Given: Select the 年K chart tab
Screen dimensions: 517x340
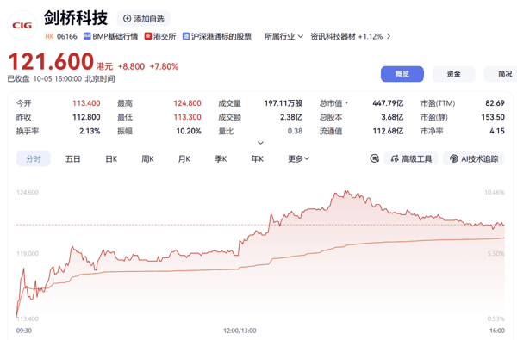Looking at the screenshot, I should (x=257, y=158).
